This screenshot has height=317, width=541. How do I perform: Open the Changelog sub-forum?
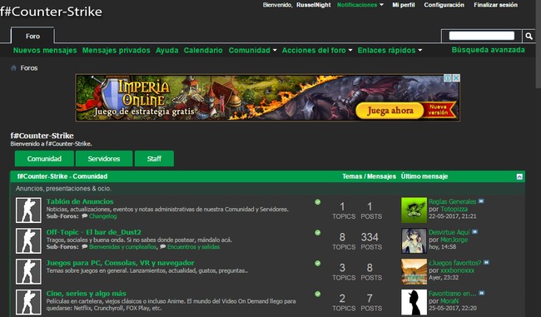[x=103, y=216]
